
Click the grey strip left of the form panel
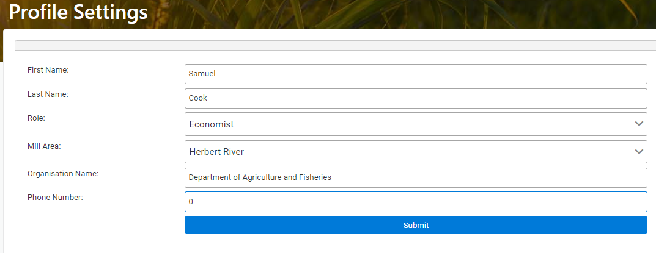2,152
